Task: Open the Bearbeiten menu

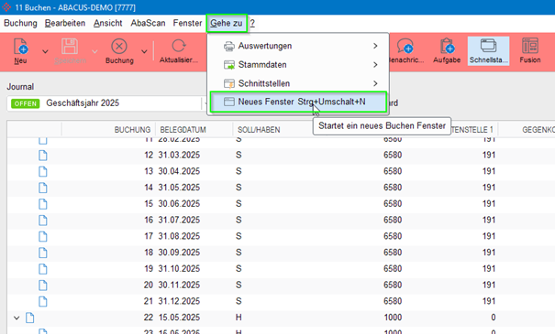Action: coord(65,23)
